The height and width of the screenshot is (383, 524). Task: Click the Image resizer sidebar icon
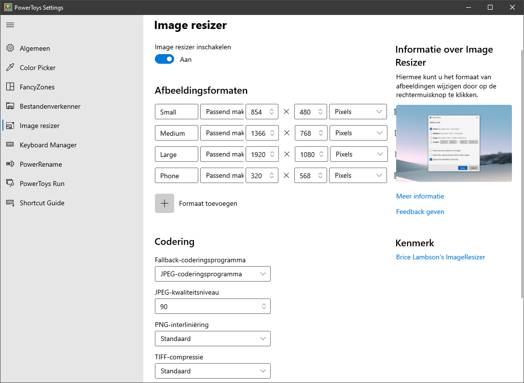[10, 126]
